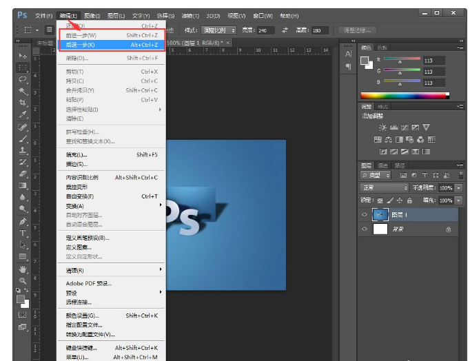Click the 宽度 width input field
Screen dimensions: 470x361
point(267,30)
